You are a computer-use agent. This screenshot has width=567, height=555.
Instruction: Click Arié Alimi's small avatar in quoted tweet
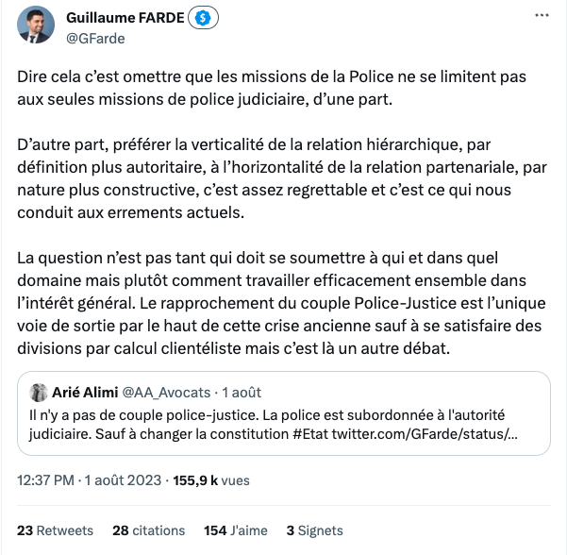click(39, 392)
